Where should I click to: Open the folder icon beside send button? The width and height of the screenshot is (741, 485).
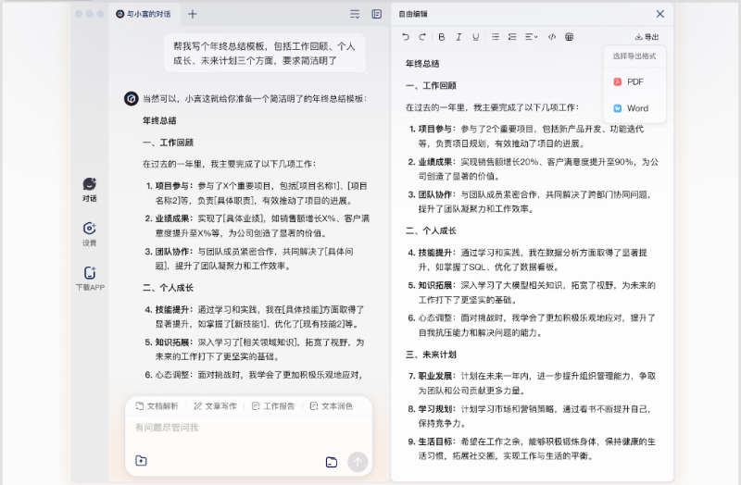point(331,462)
